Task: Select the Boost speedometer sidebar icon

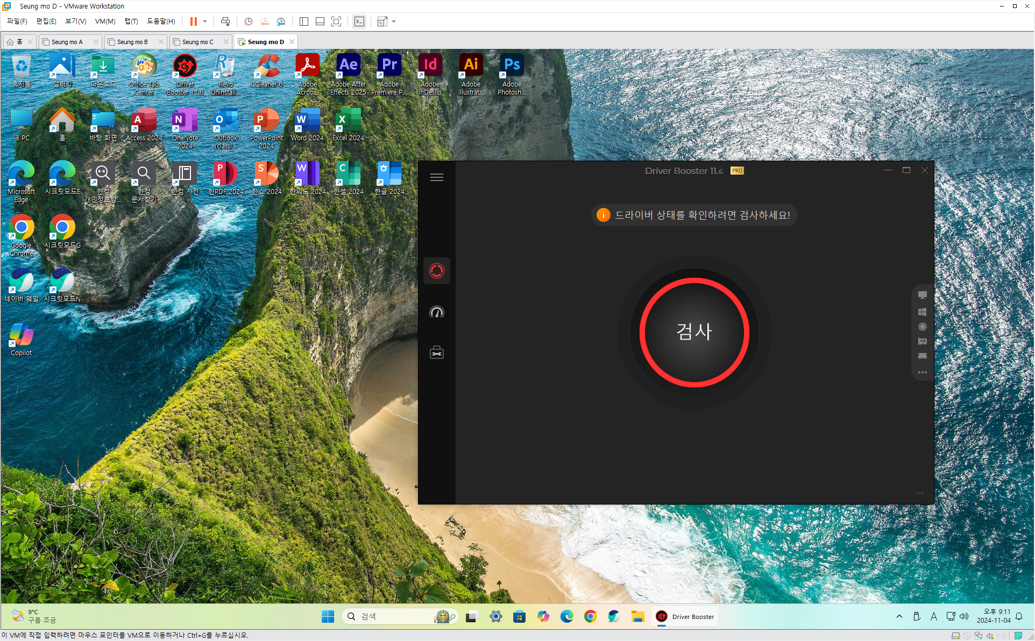Action: (x=437, y=312)
